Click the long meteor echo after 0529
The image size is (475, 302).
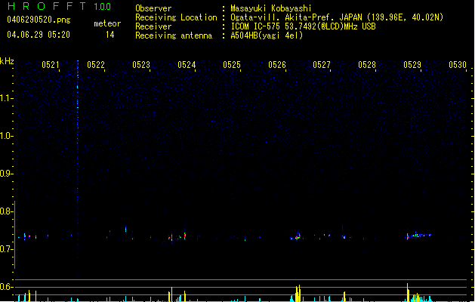(418, 235)
